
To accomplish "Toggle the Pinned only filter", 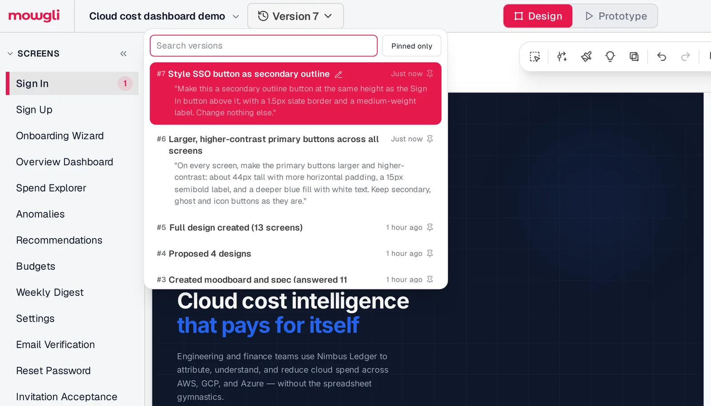I will tap(411, 46).
